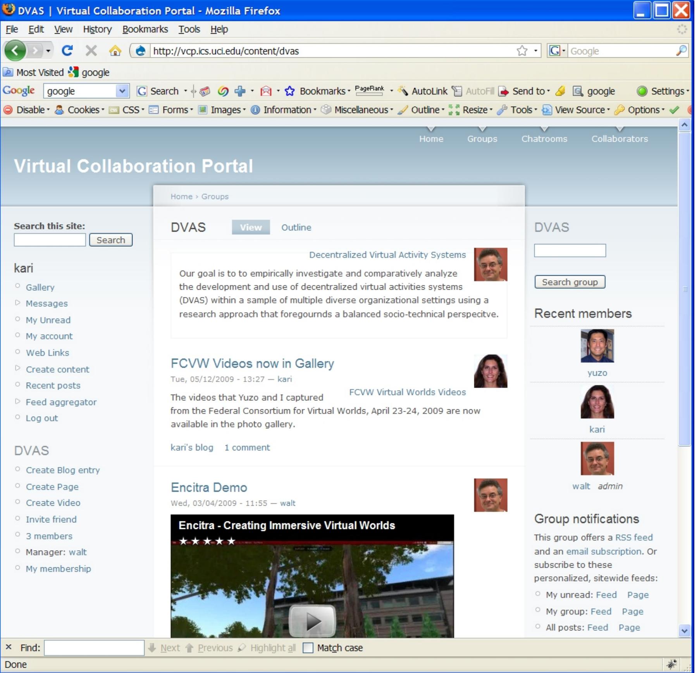The height and width of the screenshot is (673, 699).
Task: Open the Chatrooms navigation link
Action: tap(544, 139)
